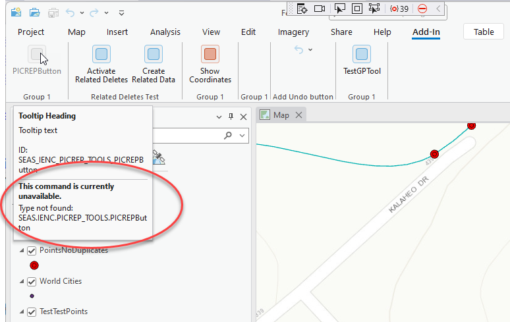The image size is (510, 322).
Task: Click the Open Project folder icon
Action: [x=34, y=13]
